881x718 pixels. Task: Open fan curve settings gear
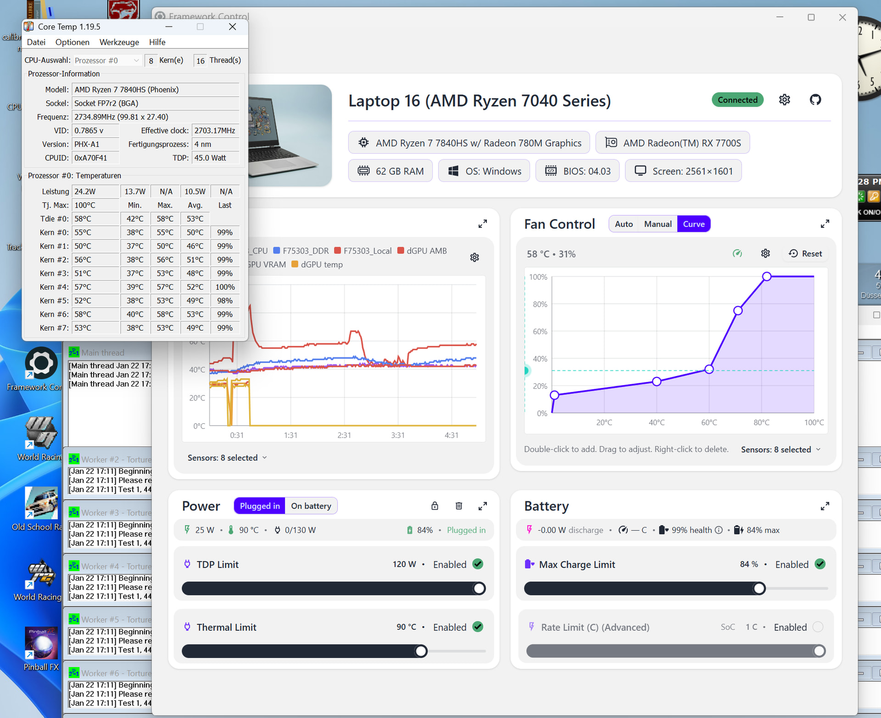(x=765, y=253)
